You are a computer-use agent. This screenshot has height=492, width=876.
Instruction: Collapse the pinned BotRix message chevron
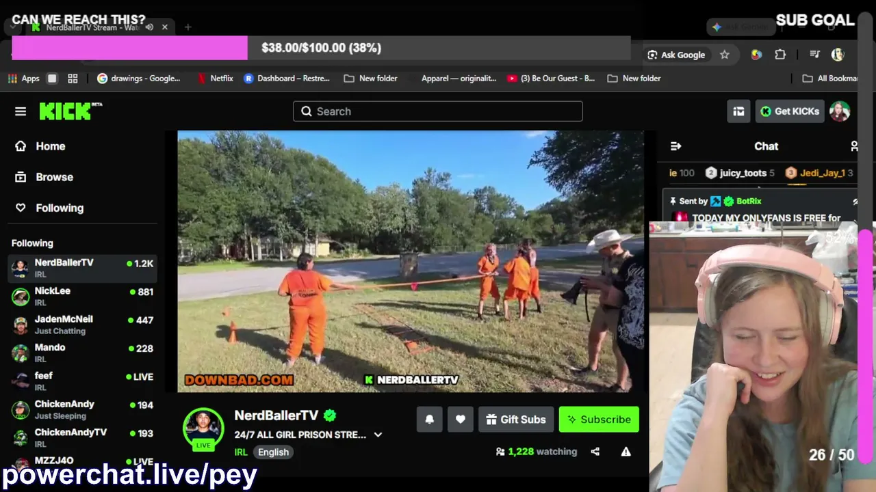(x=855, y=202)
